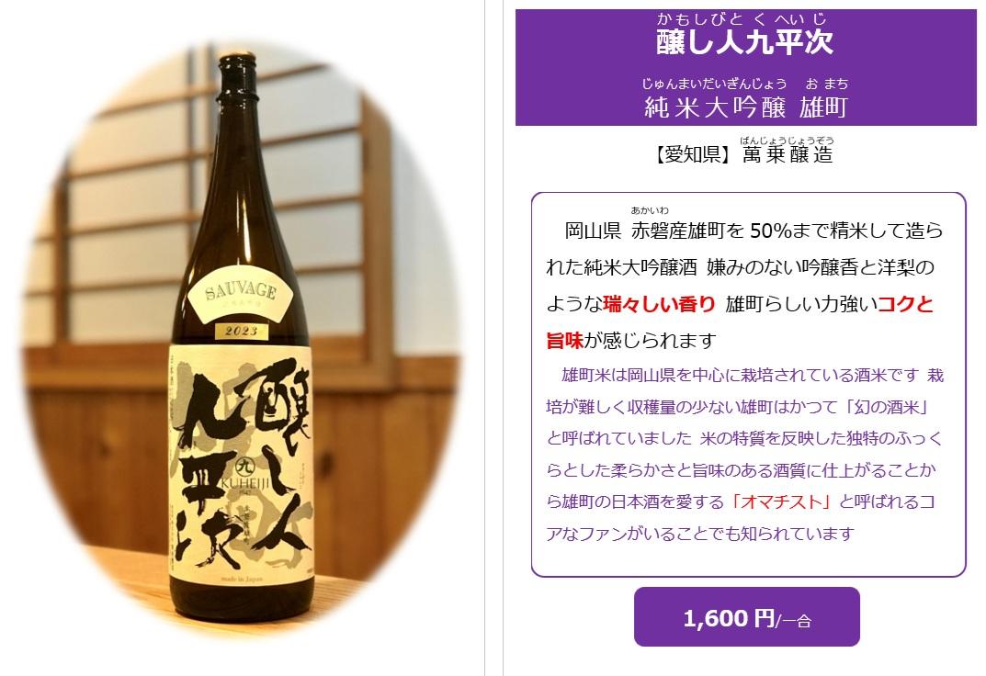Screen dimensions: 986x676
Task: Click the SAUVAGE label on bottle neck
Action: coord(242,291)
